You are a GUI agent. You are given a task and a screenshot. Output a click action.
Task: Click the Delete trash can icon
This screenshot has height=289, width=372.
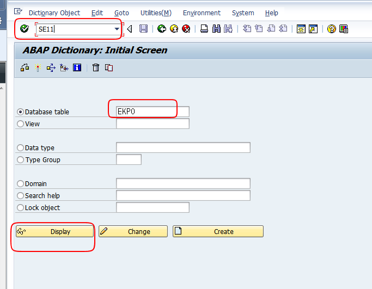[x=96, y=68]
